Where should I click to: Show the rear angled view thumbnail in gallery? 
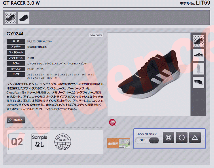coord(198,82)
